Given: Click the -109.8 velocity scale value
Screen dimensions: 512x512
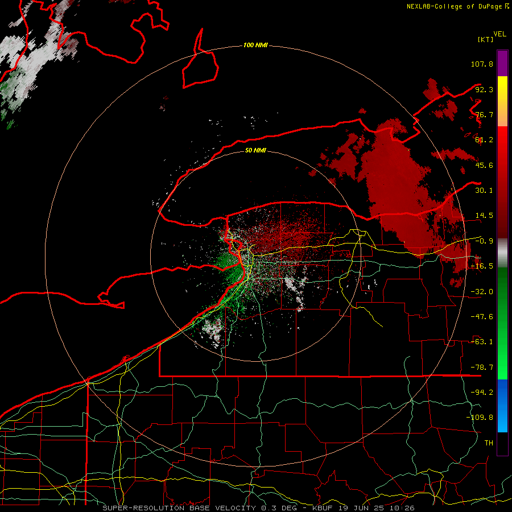Looking at the screenshot, I should pos(480,418).
